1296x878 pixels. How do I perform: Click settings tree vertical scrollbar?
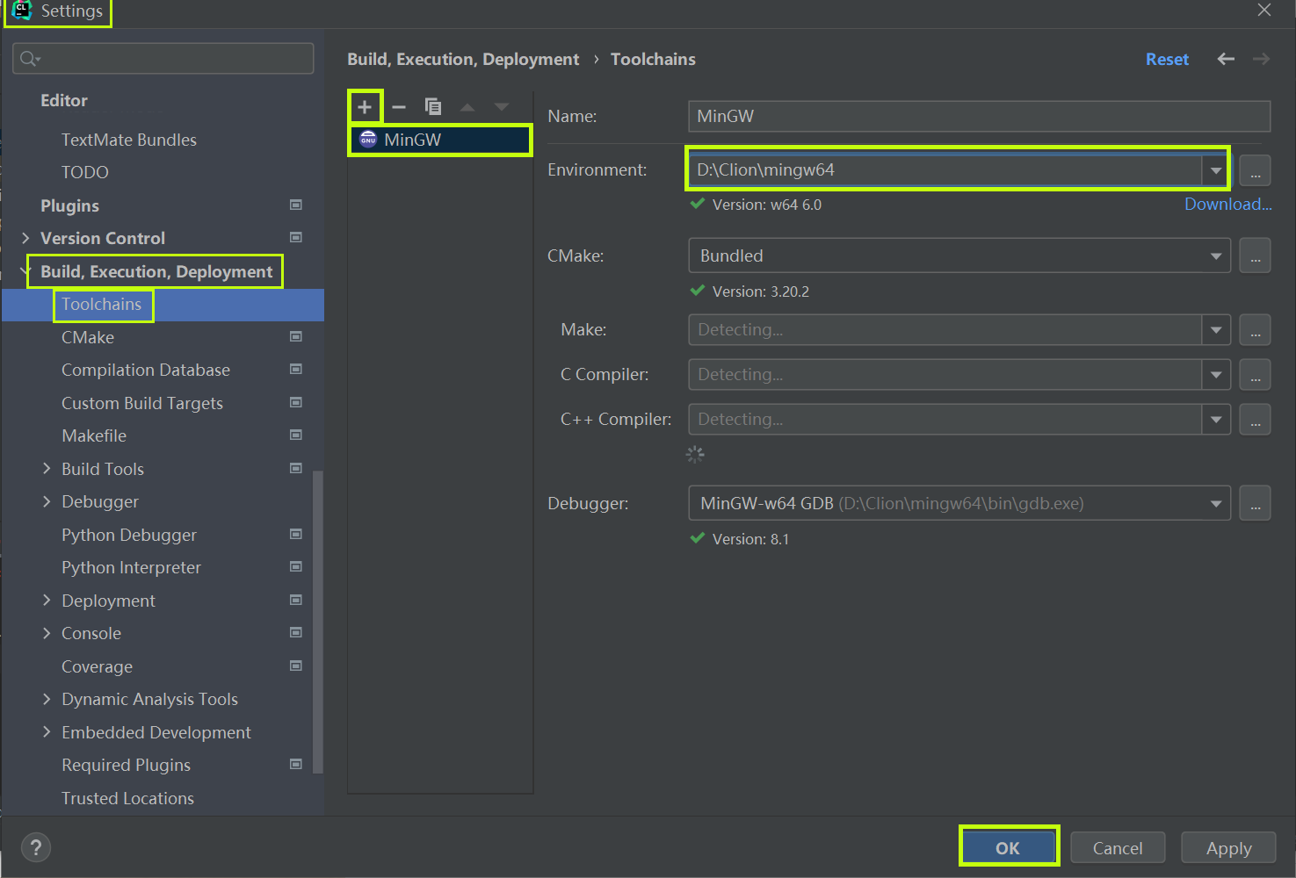tap(318, 622)
